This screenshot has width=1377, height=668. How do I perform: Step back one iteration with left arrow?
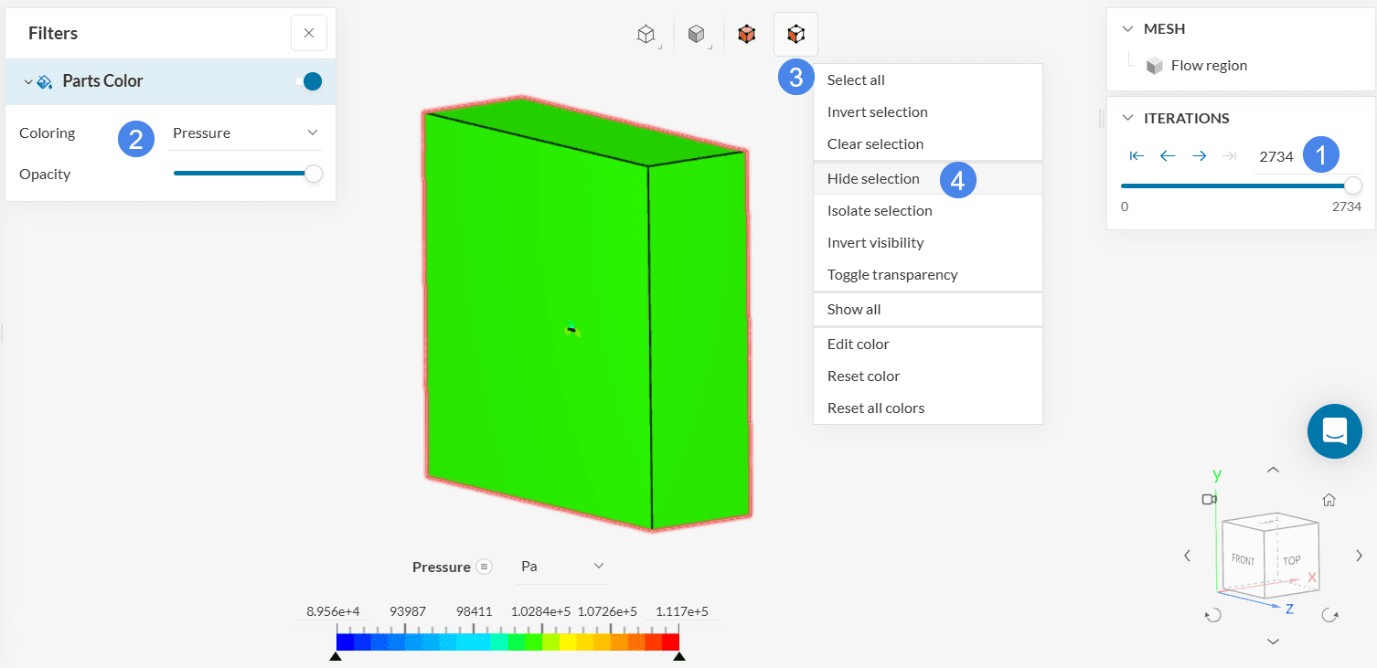point(1168,156)
